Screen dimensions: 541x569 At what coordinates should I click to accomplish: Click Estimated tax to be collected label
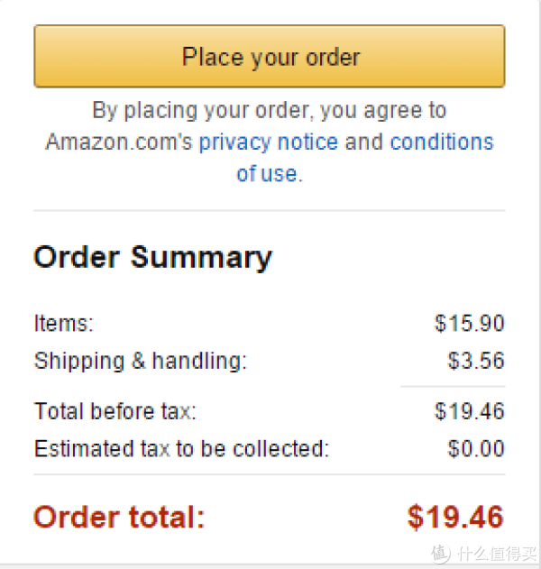click(181, 449)
